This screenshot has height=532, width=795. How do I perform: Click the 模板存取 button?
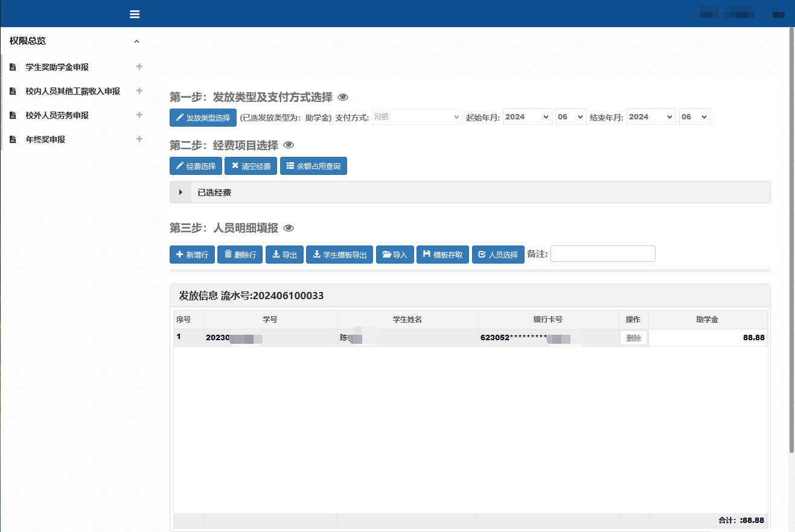(x=442, y=255)
